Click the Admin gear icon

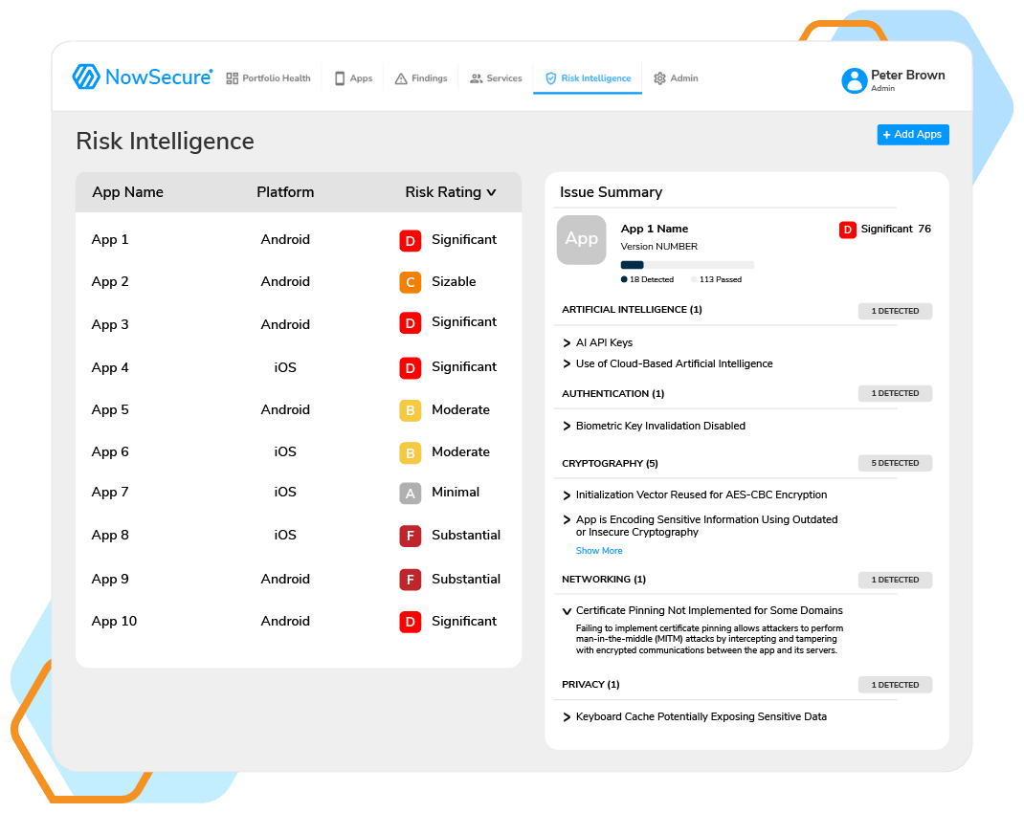659,78
